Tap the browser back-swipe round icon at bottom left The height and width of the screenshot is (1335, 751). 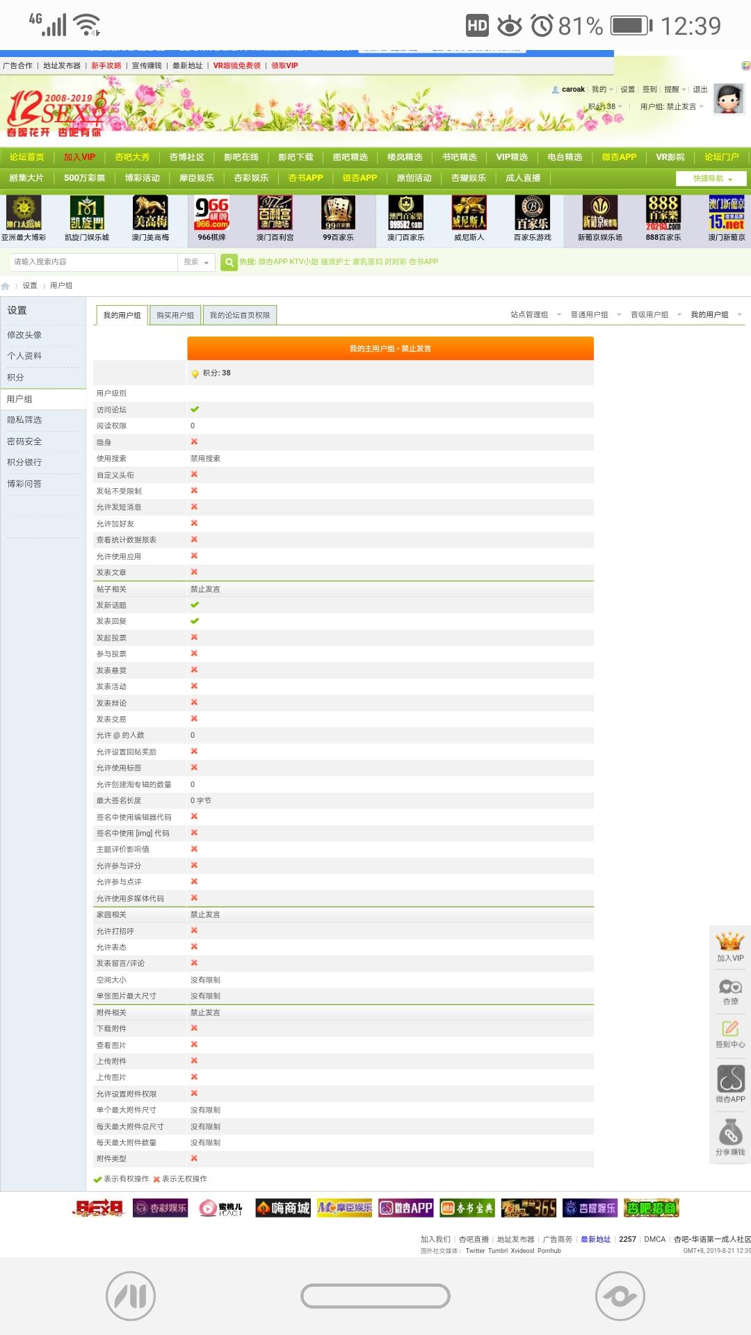[131, 1296]
